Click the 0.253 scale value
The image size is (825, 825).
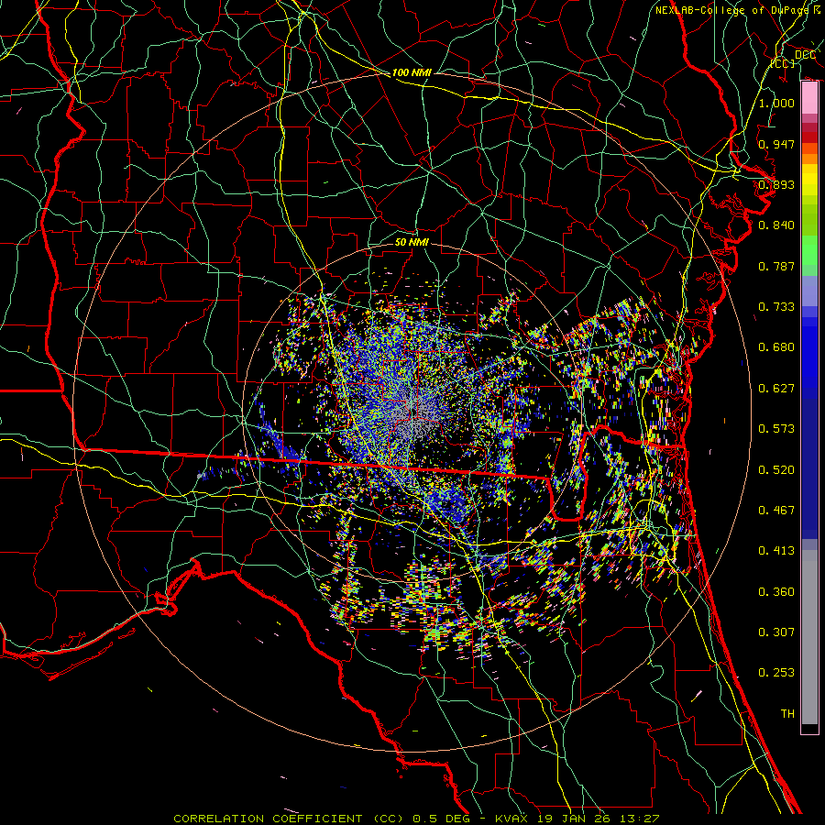tap(776, 673)
